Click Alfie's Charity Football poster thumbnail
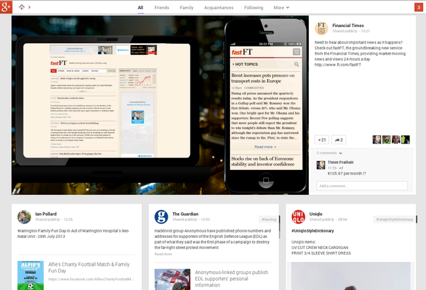The width and height of the screenshot is (426, 290). tap(30, 275)
